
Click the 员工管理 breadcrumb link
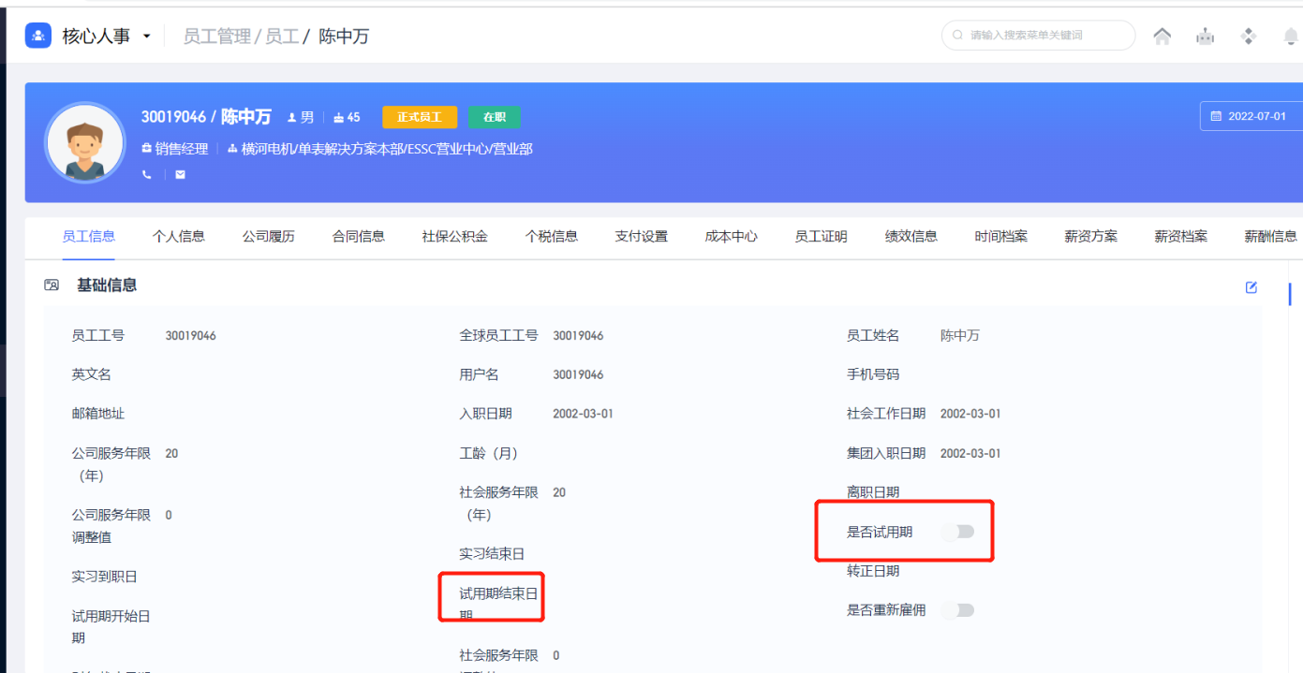[216, 37]
